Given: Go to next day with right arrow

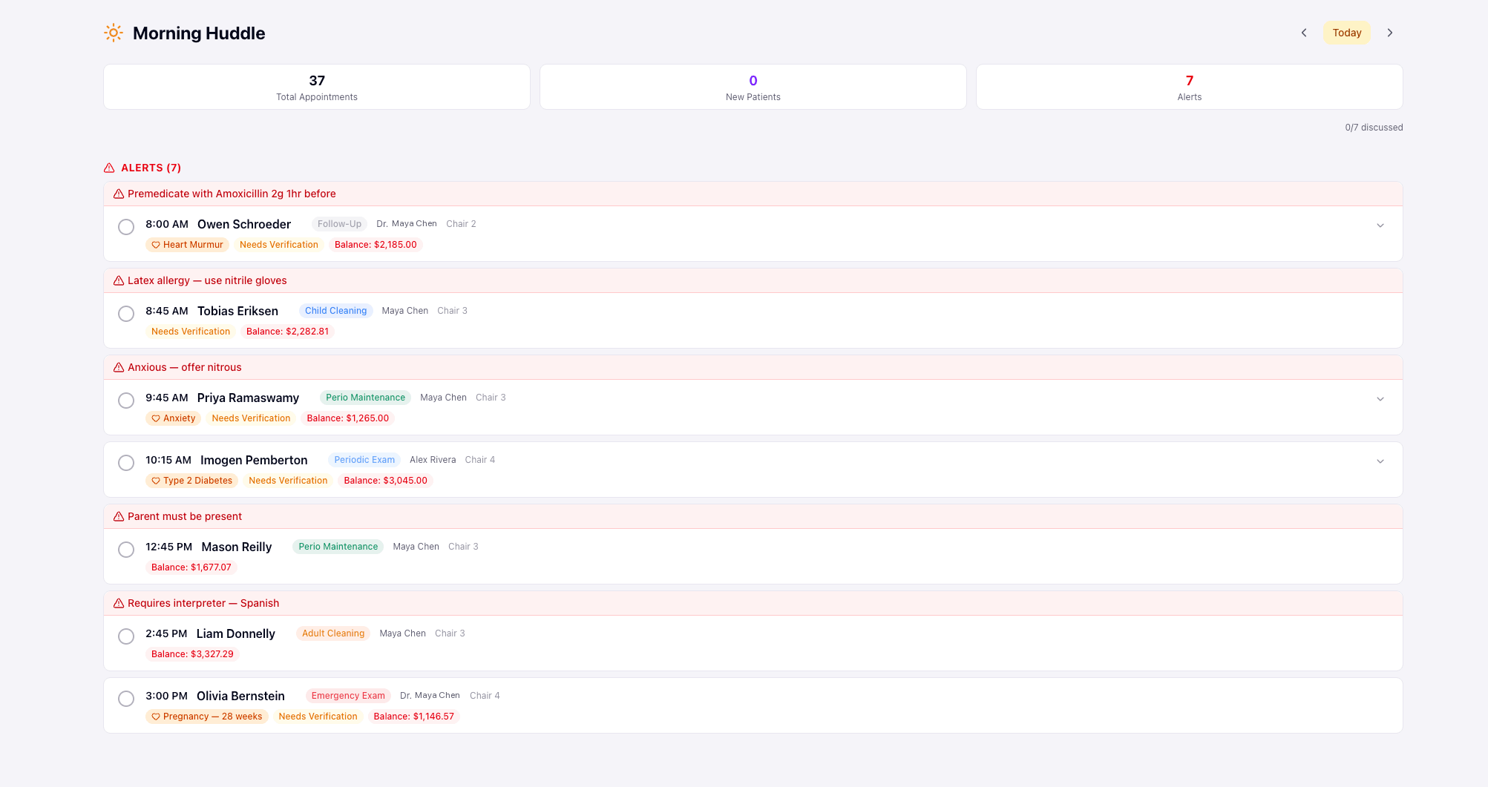Looking at the screenshot, I should 1390,33.
